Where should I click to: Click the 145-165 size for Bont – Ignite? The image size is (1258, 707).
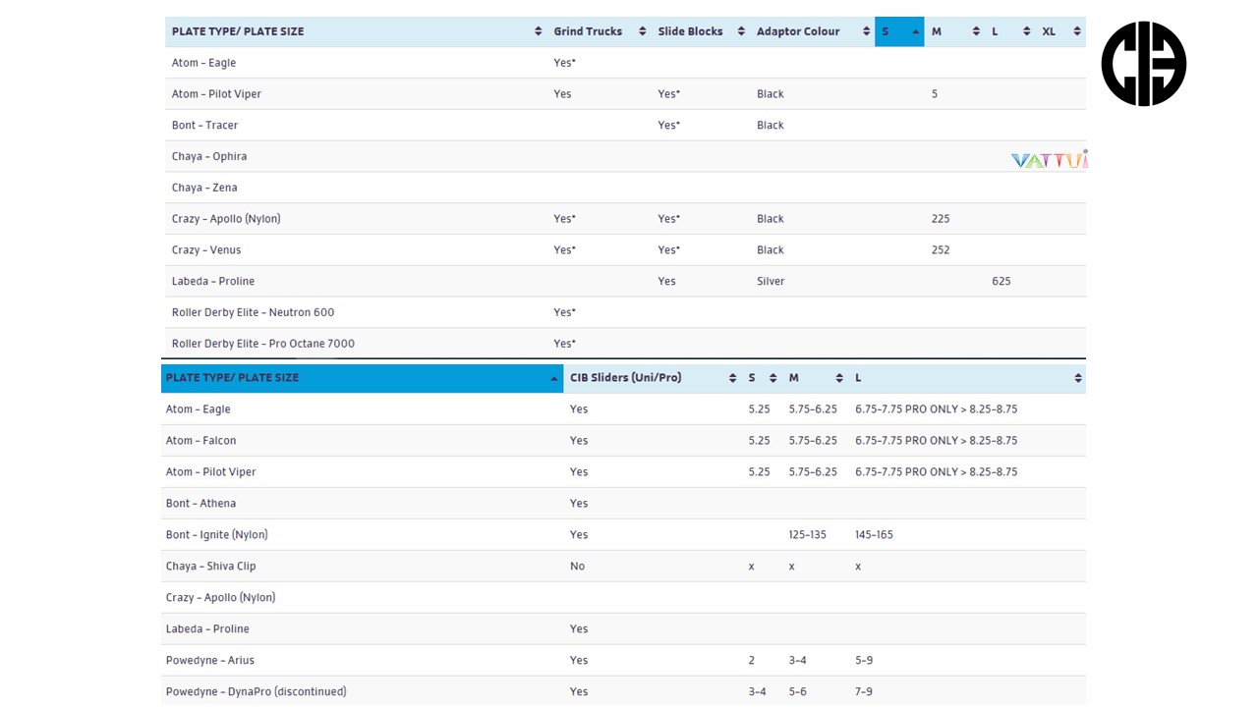[x=874, y=535]
